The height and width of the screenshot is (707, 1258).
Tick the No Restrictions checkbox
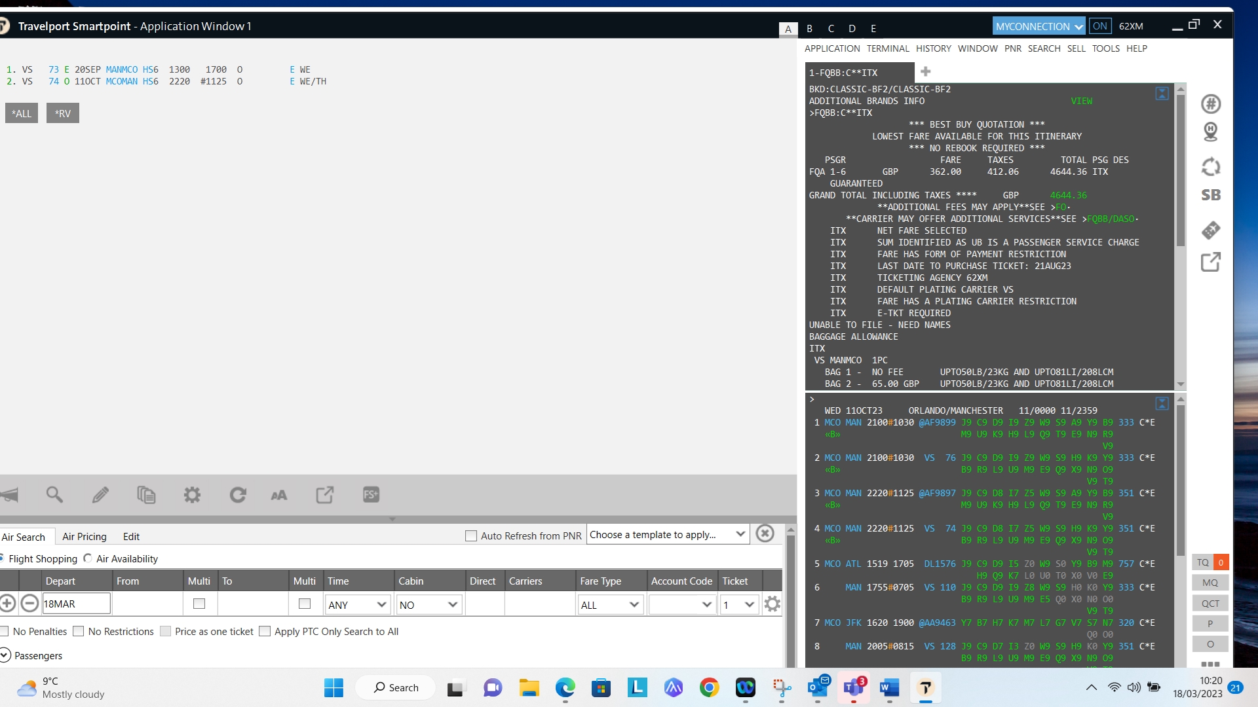point(79,631)
